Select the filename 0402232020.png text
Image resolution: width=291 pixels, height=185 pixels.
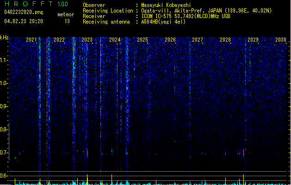24,12
